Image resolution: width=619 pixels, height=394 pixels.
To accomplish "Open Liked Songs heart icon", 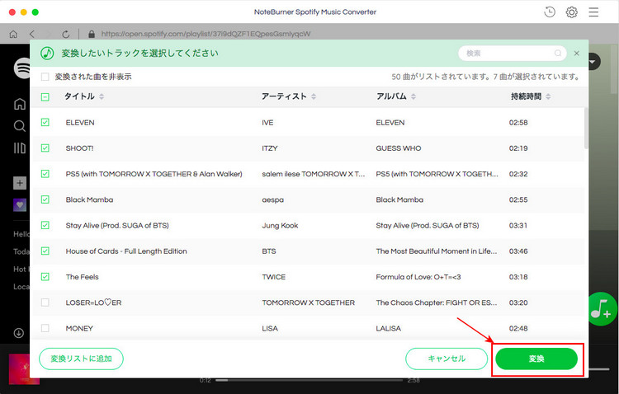I will pos(20,204).
